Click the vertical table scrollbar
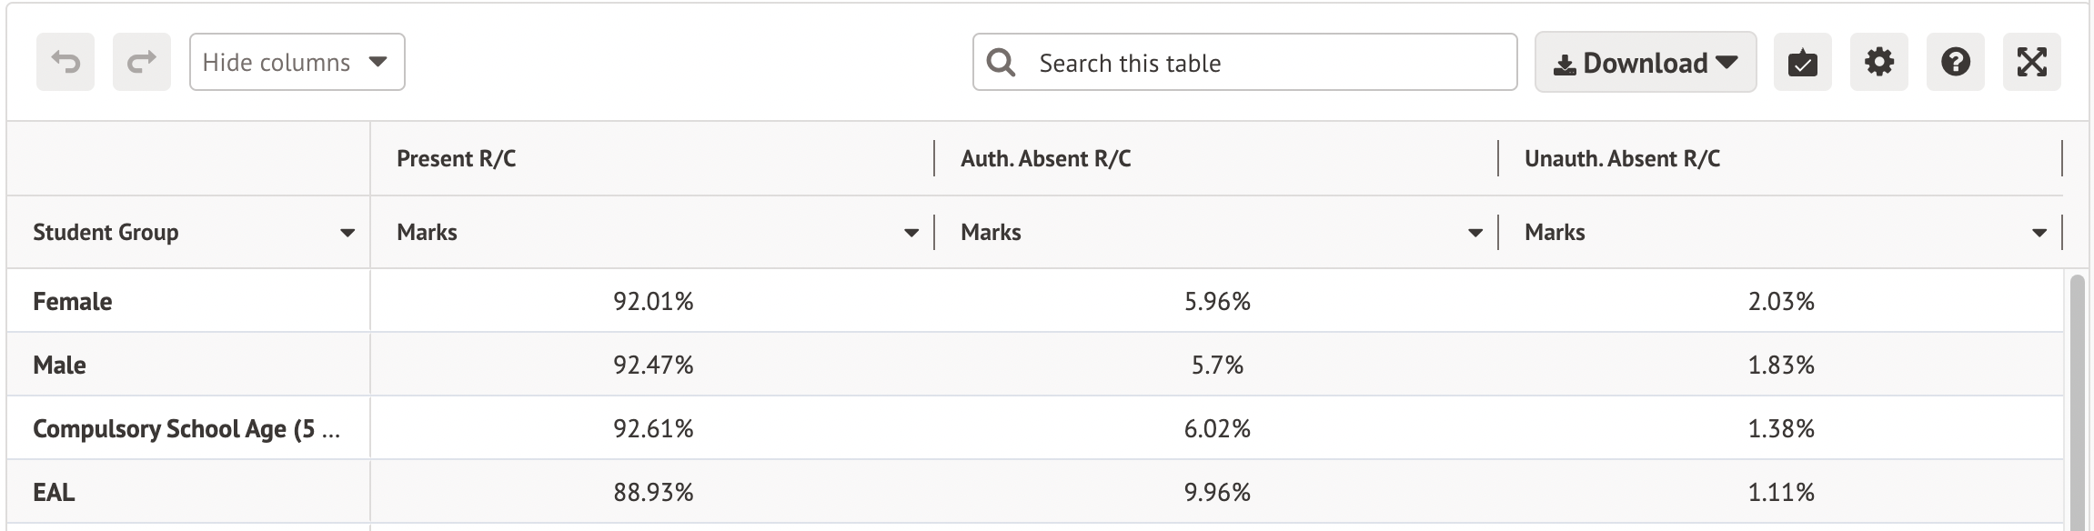This screenshot has height=531, width=2094. 2077,400
